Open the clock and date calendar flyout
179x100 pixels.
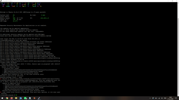[170, 98]
